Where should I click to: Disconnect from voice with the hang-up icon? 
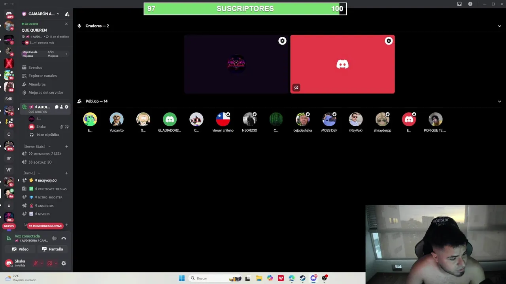[64, 238]
